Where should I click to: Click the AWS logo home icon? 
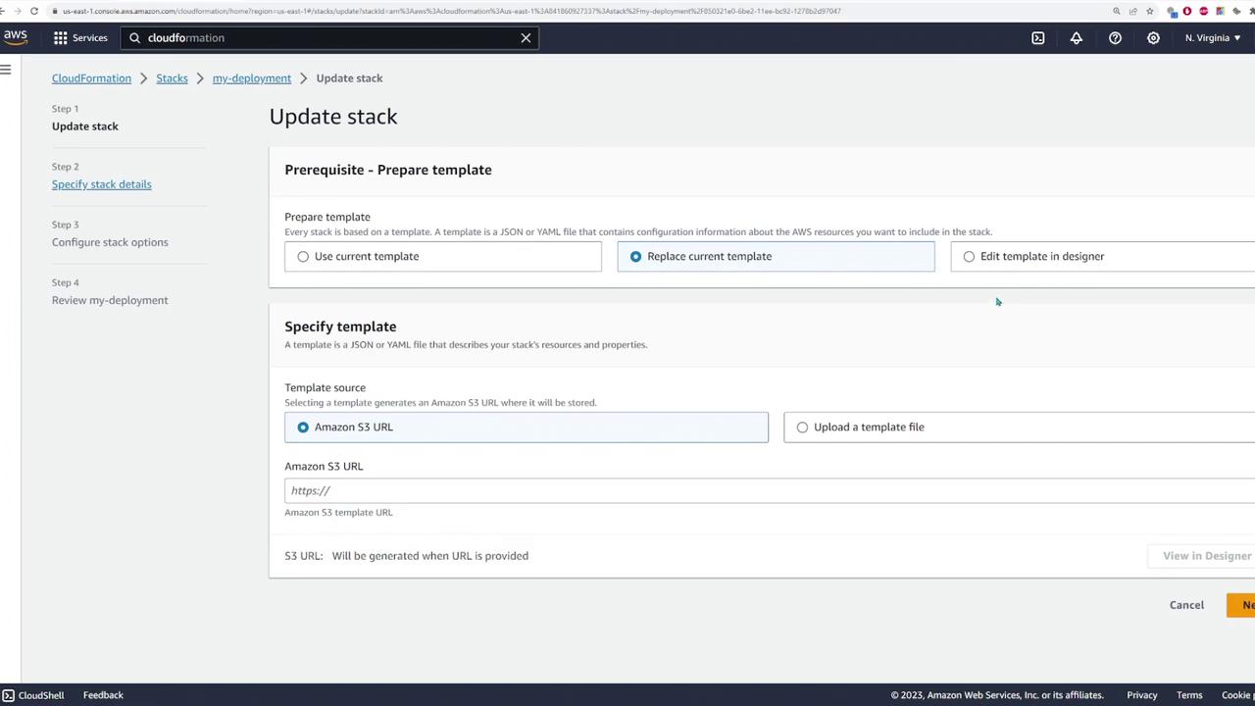pyautogui.click(x=16, y=37)
